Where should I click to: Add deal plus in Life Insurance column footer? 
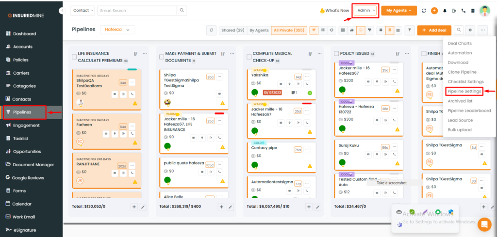click(x=134, y=206)
